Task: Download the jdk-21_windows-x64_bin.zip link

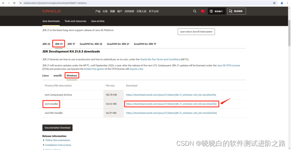Action: tap(166, 95)
